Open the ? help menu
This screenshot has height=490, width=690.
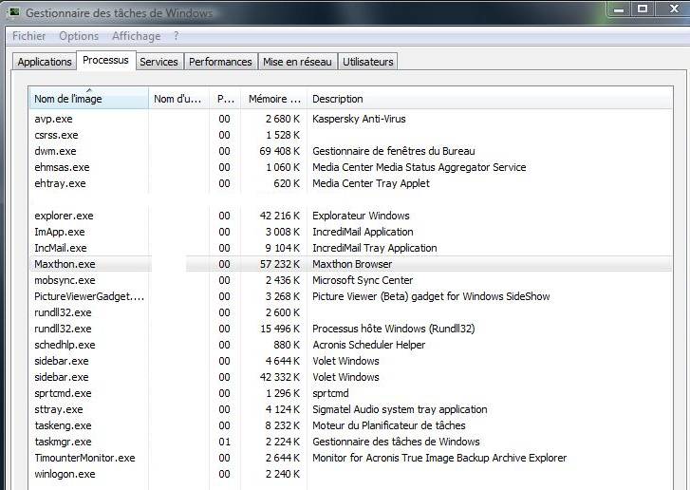tap(176, 36)
